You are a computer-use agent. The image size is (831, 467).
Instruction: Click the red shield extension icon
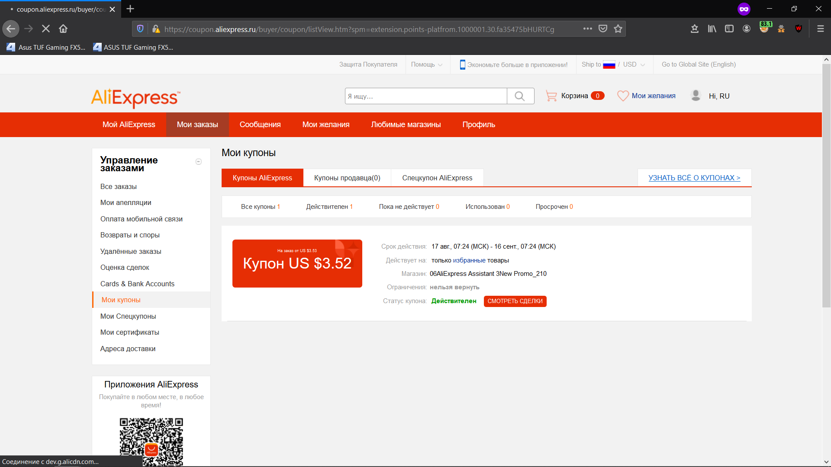click(x=799, y=29)
